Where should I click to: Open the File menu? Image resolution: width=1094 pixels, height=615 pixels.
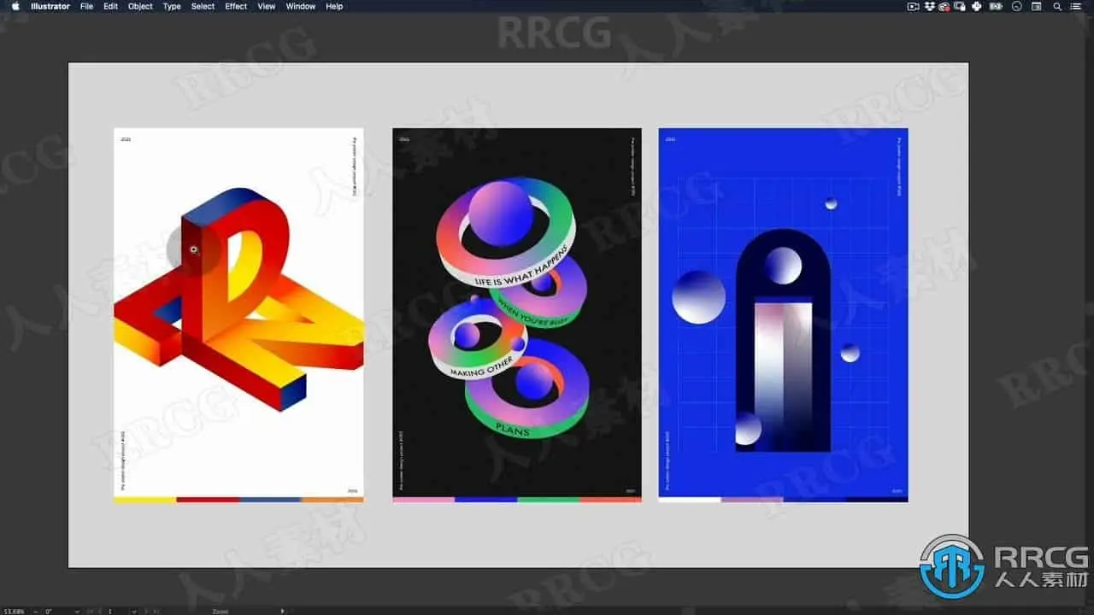tap(86, 6)
